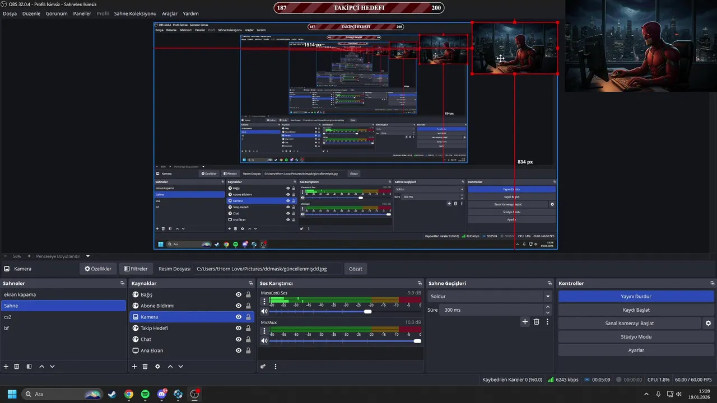Undock the Ses Karıştırıcı panel with its float icon
This screenshot has width=717, height=403.
click(x=420, y=283)
